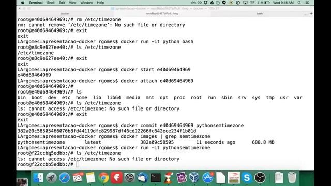
Task: Open Calendar showing 23 in Dock
Action: pyautogui.click(x=78, y=178)
